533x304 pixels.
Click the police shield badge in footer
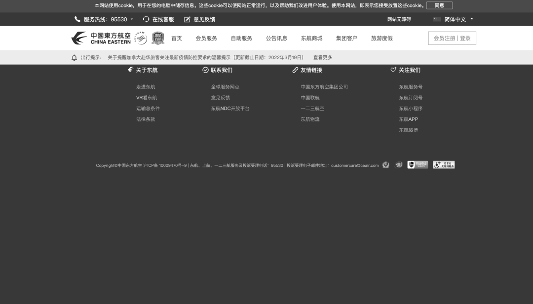[386, 165]
